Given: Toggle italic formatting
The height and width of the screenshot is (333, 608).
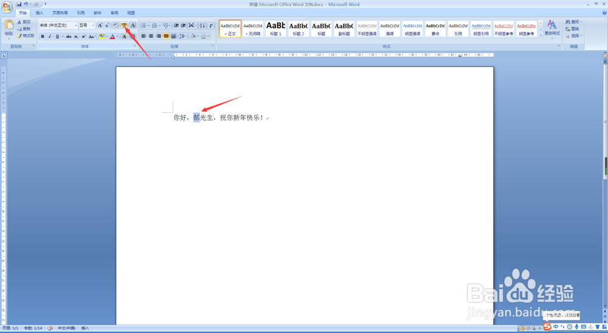Looking at the screenshot, I should (x=50, y=36).
